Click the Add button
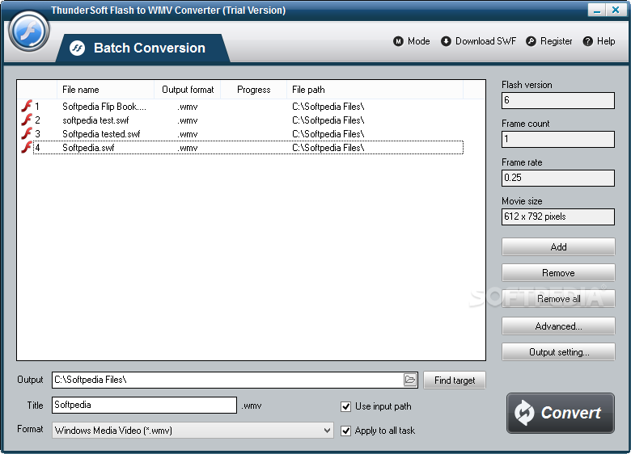This screenshot has width=631, height=454. [x=558, y=246]
